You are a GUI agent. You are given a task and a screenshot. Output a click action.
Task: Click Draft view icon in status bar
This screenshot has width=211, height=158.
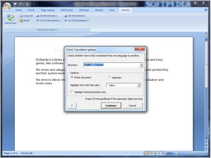click(163, 153)
